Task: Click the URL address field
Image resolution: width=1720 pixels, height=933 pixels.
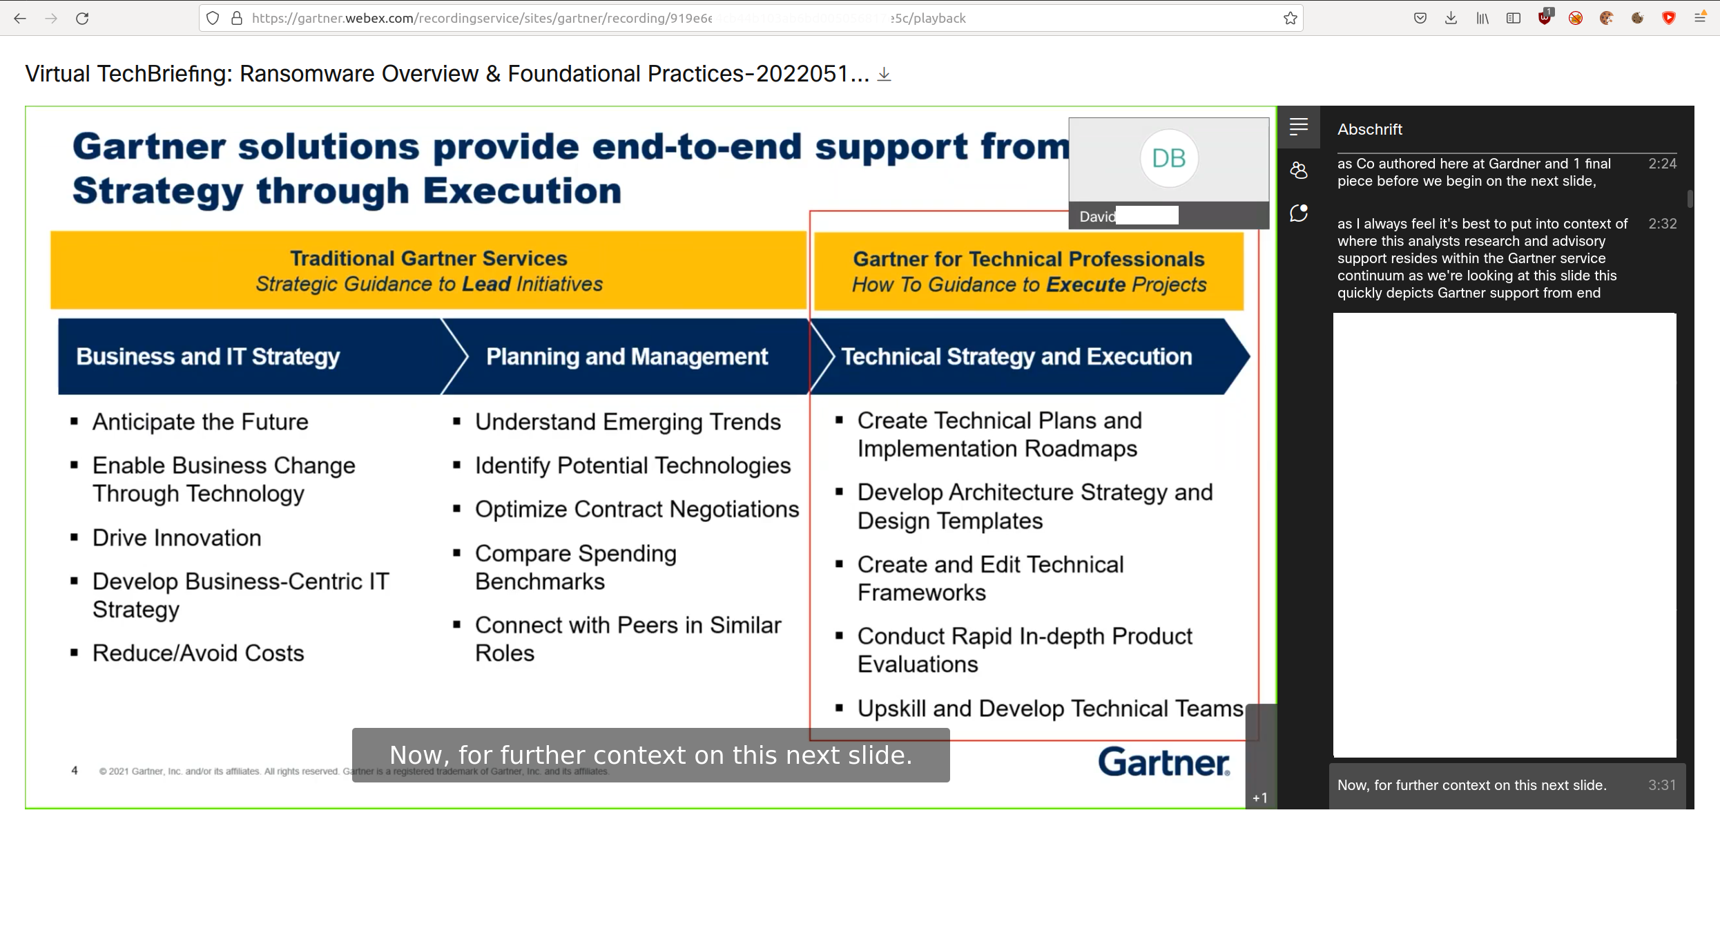Action: click(690, 18)
